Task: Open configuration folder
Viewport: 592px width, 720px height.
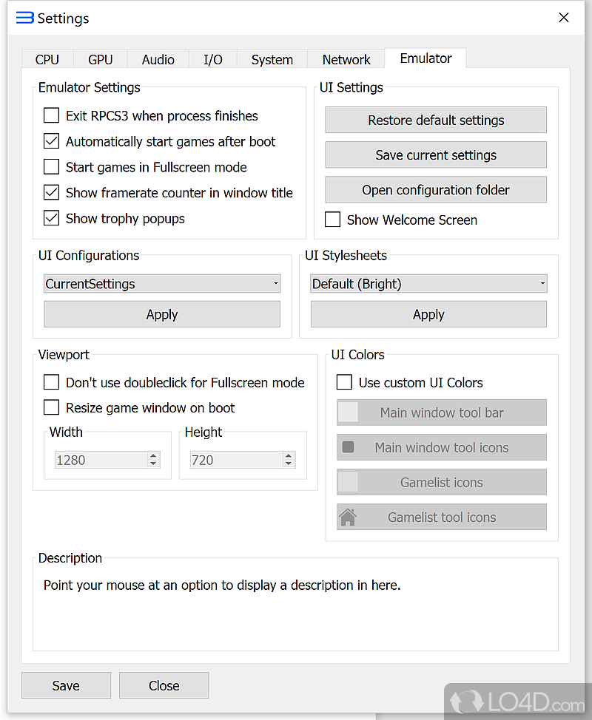Action: pyautogui.click(x=436, y=190)
